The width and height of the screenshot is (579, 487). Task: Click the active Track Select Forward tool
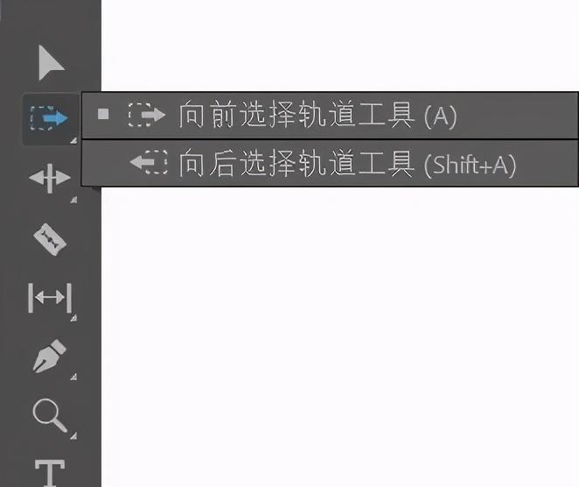(49, 118)
